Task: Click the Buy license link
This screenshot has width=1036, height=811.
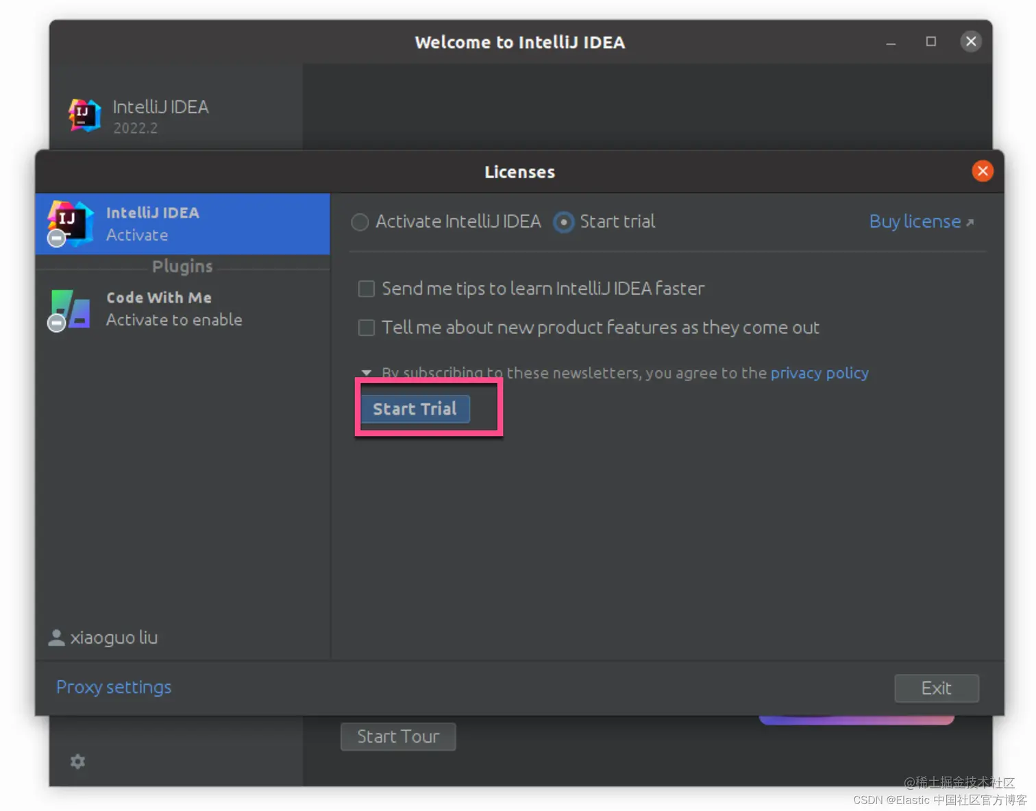Action: pyautogui.click(x=914, y=221)
